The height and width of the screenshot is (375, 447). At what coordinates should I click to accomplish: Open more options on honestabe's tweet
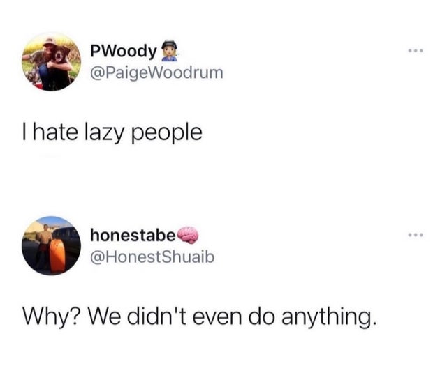[x=416, y=235]
